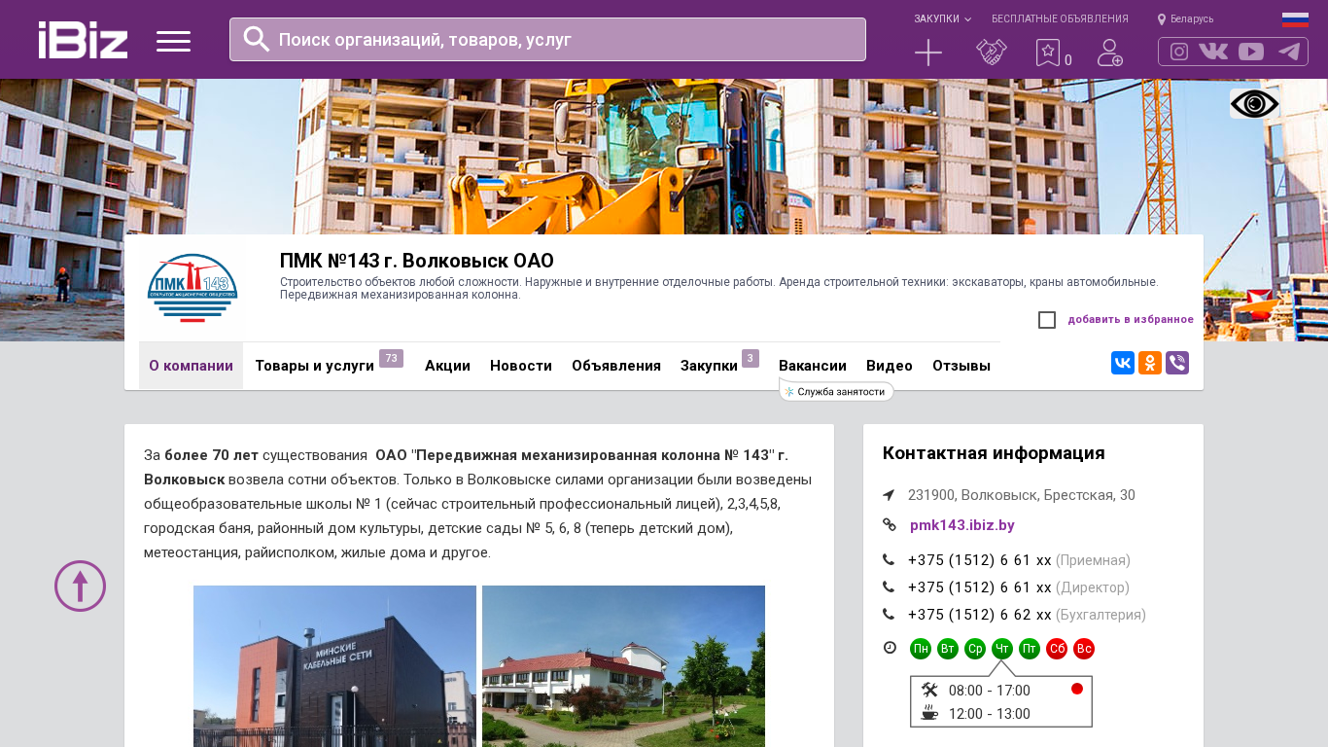1328x747 pixels.
Task: Click the phone icon for Директор
Action: tap(889, 587)
